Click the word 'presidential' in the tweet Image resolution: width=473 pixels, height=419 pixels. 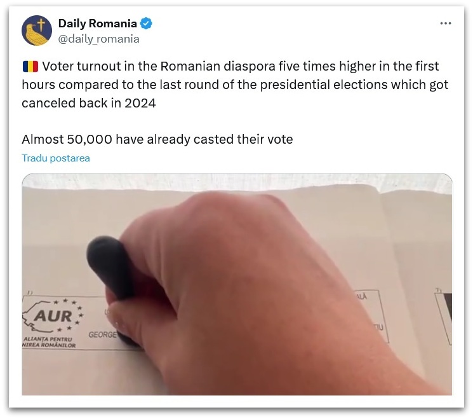point(295,85)
